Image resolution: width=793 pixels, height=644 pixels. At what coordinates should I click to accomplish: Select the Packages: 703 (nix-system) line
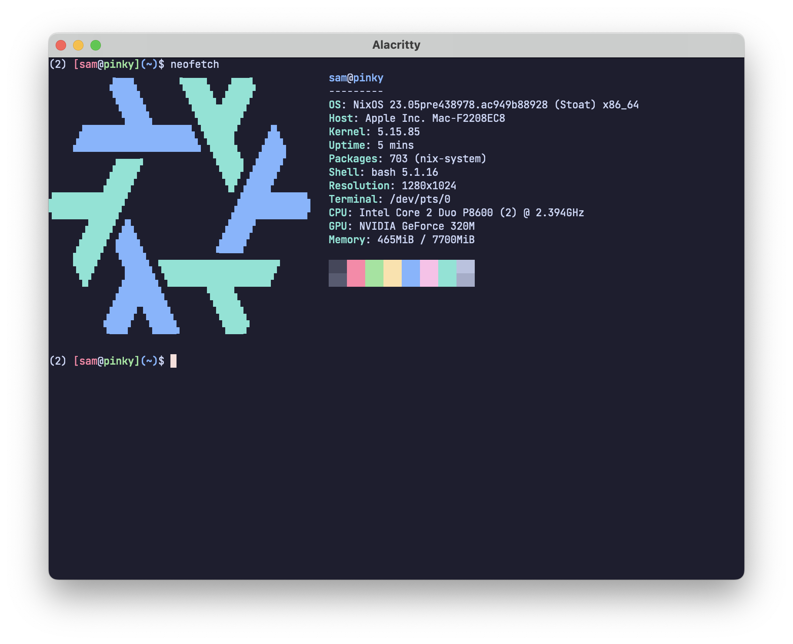click(x=407, y=159)
